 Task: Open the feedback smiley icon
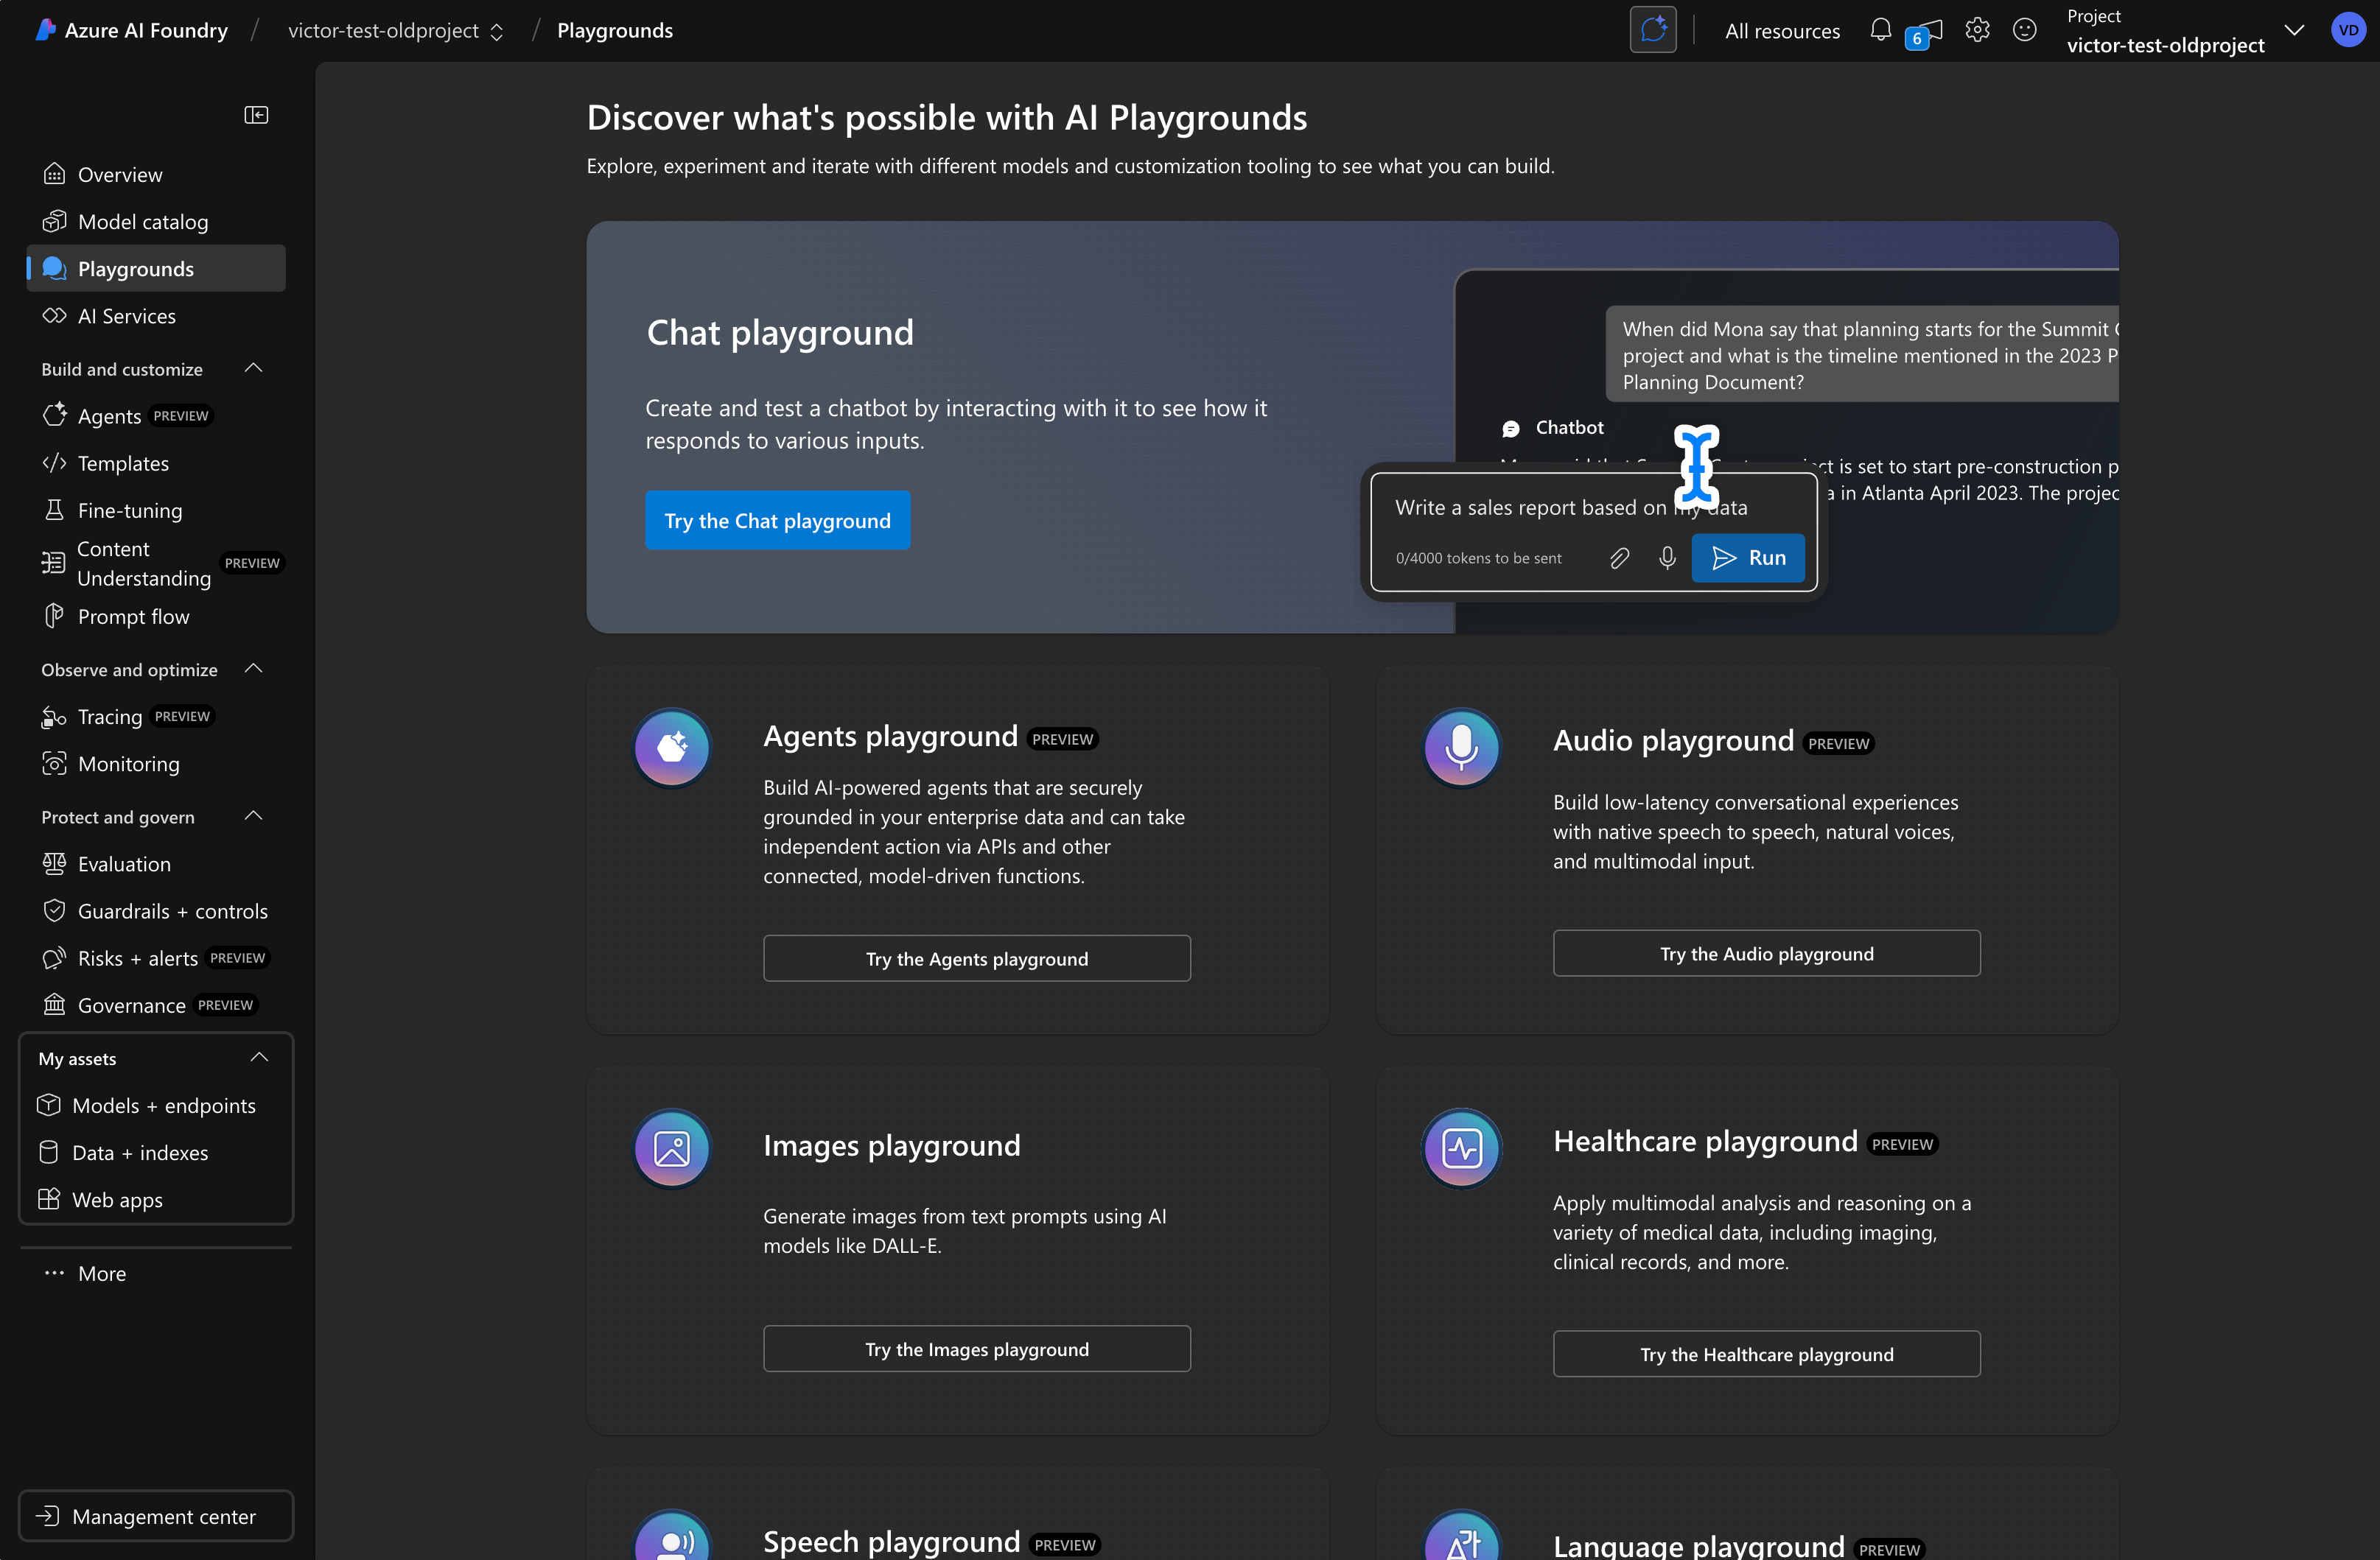coord(2024,30)
